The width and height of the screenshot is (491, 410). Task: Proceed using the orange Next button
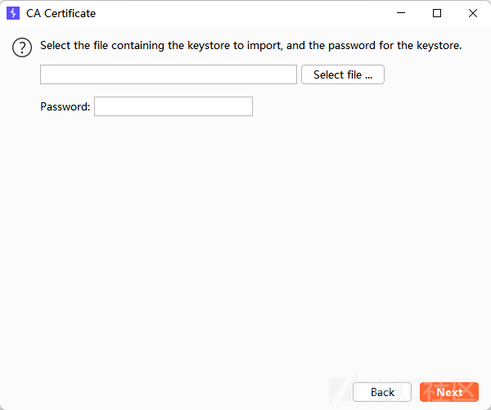[448, 392]
